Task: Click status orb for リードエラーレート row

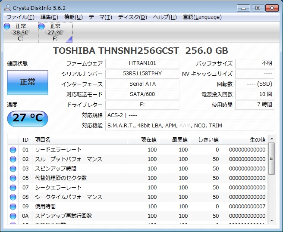Action: [x=13, y=150]
